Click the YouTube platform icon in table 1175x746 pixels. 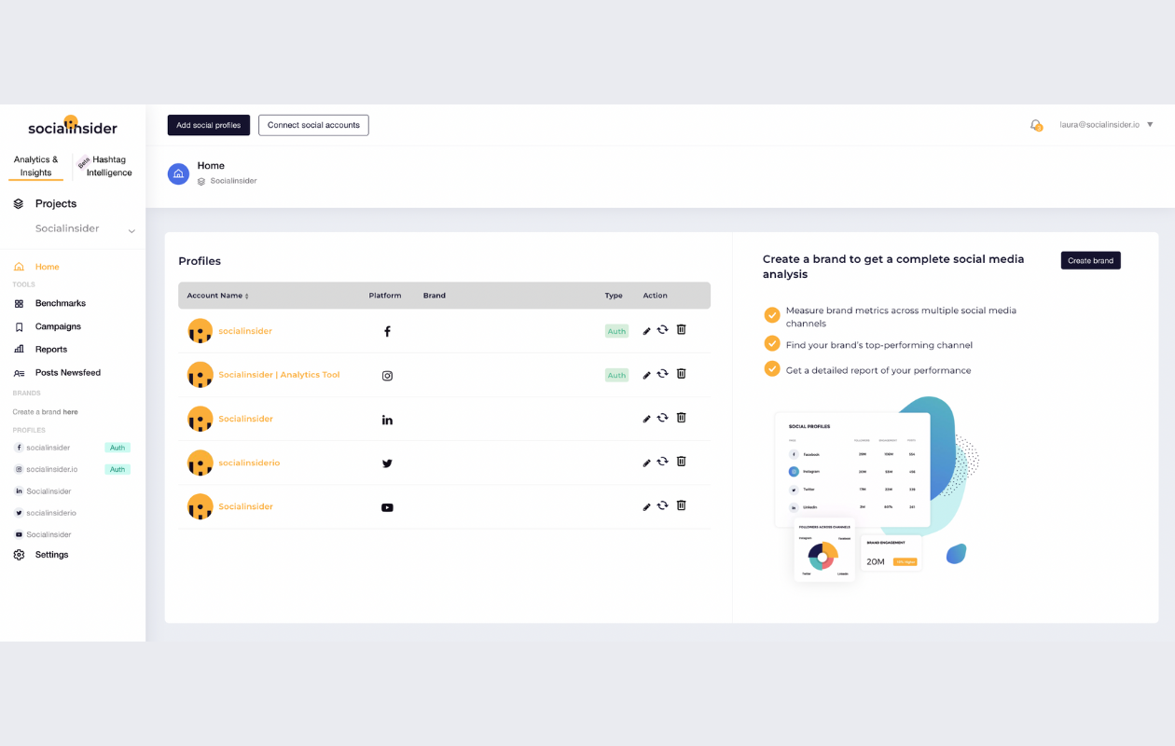click(x=387, y=507)
